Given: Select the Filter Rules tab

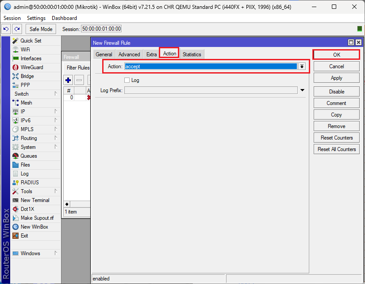Looking at the screenshot, I should click(x=78, y=68).
